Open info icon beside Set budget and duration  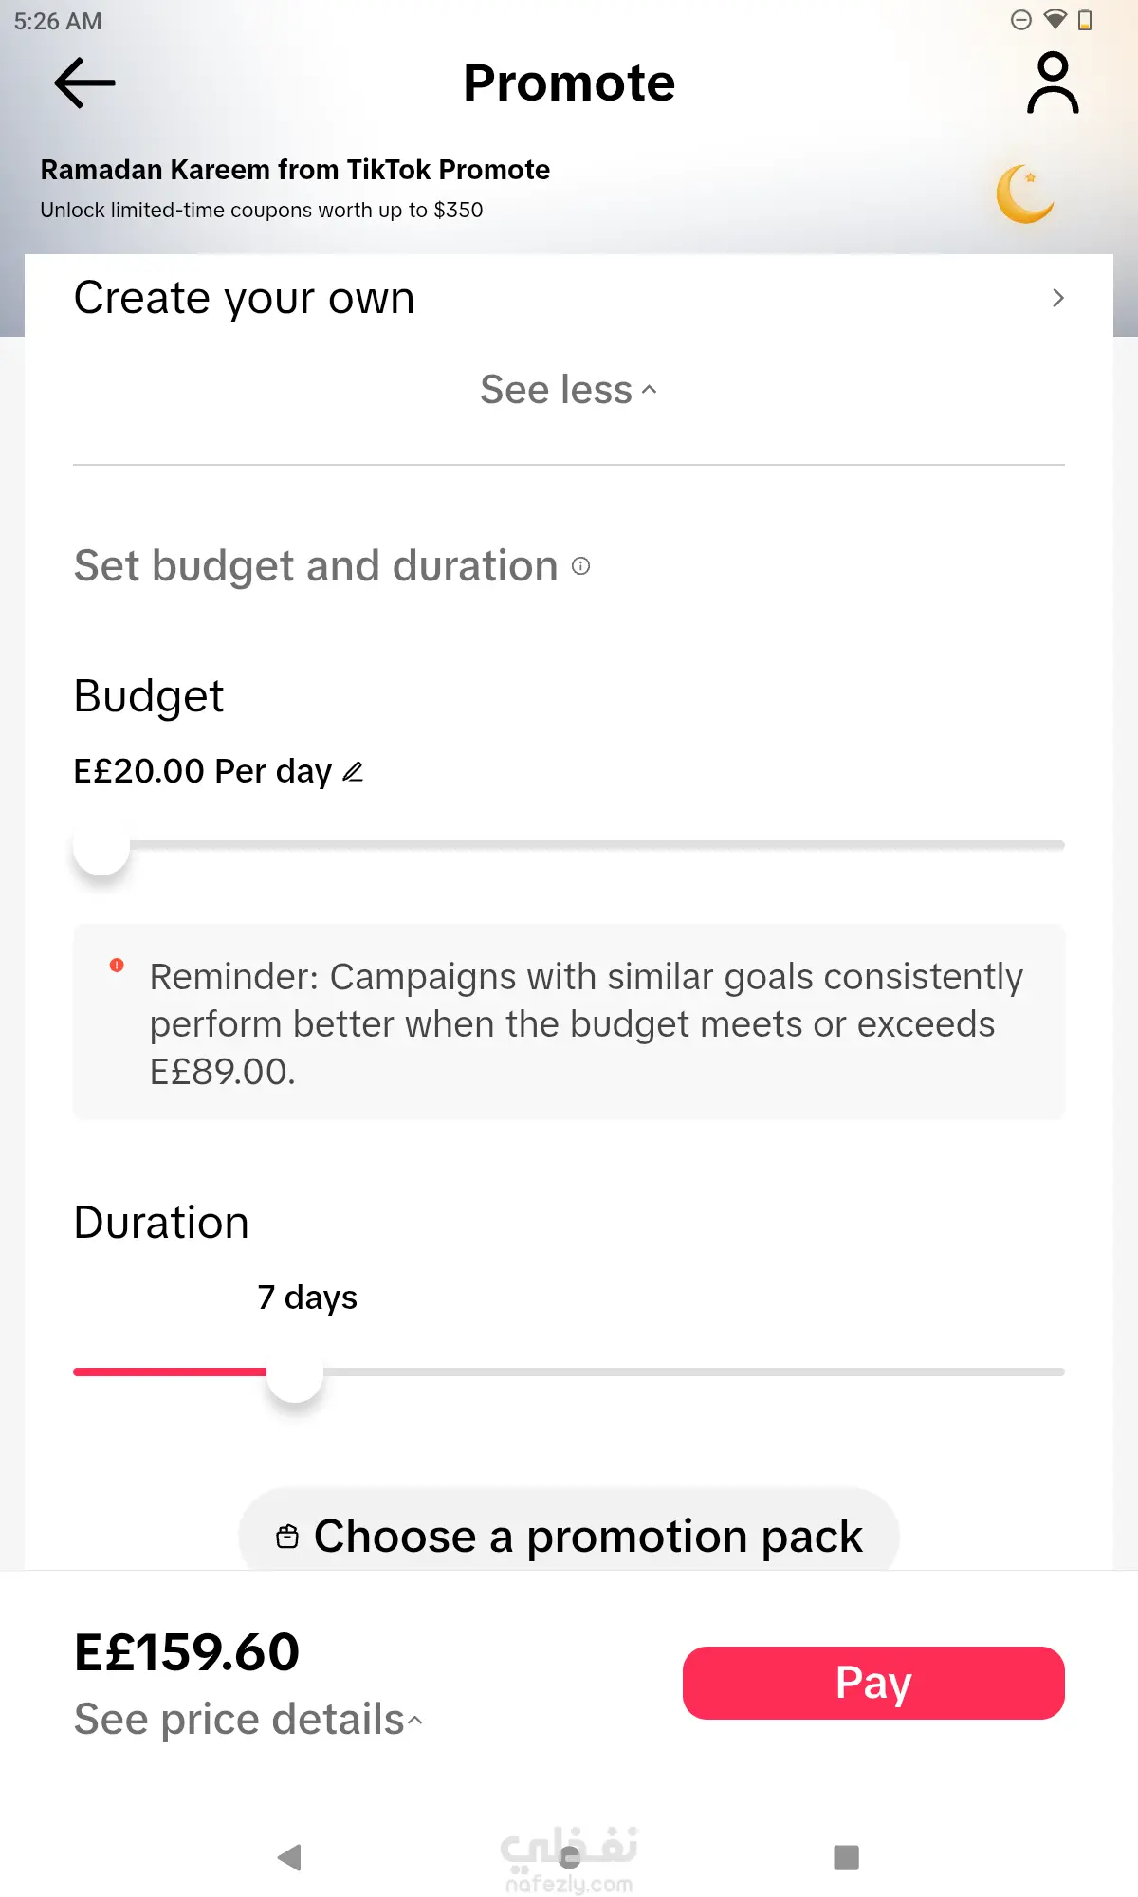pos(581,566)
